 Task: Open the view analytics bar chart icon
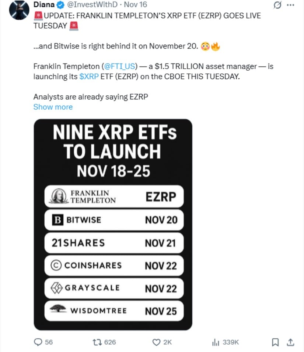tap(216, 342)
